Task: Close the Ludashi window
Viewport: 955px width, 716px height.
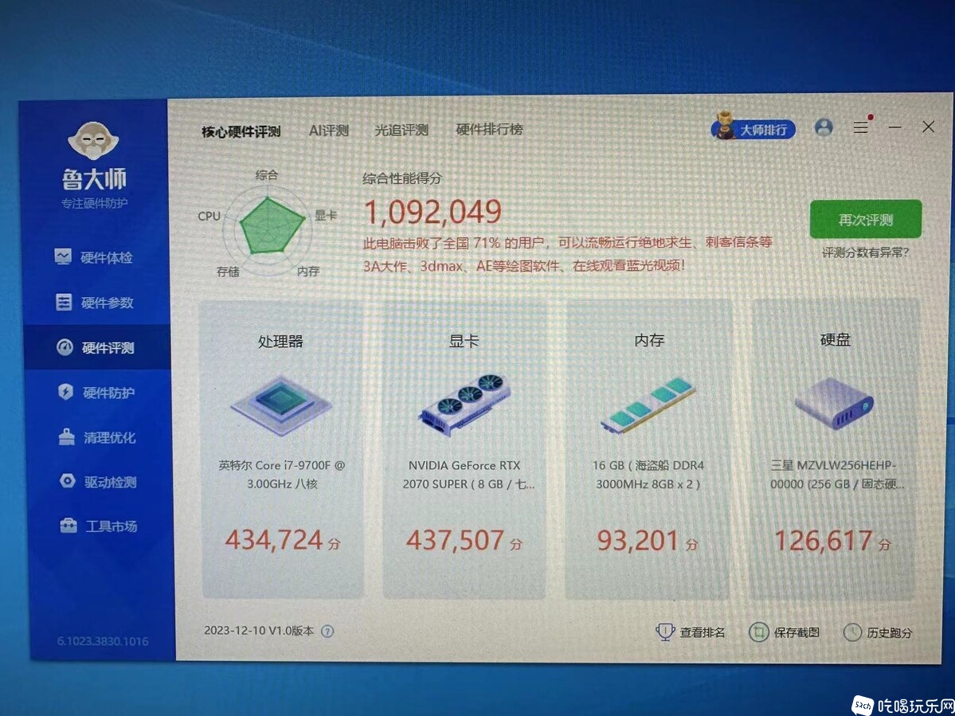Action: (928, 127)
